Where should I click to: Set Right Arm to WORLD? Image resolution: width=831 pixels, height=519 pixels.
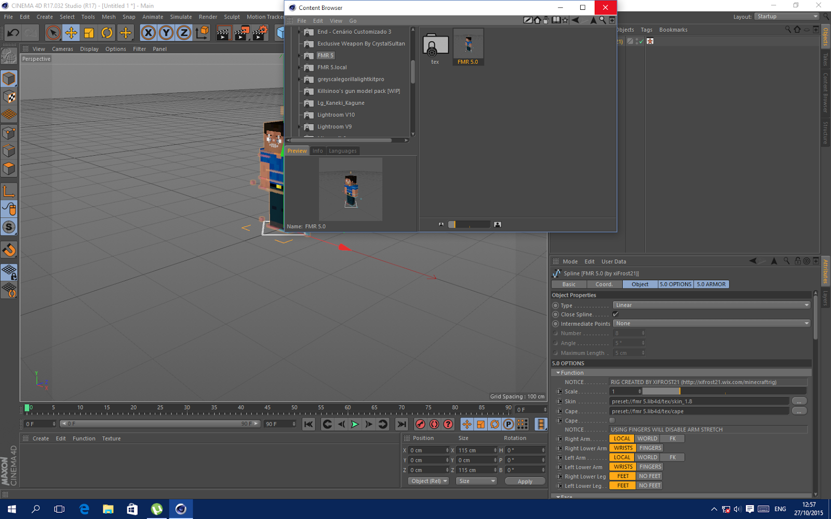click(x=647, y=439)
